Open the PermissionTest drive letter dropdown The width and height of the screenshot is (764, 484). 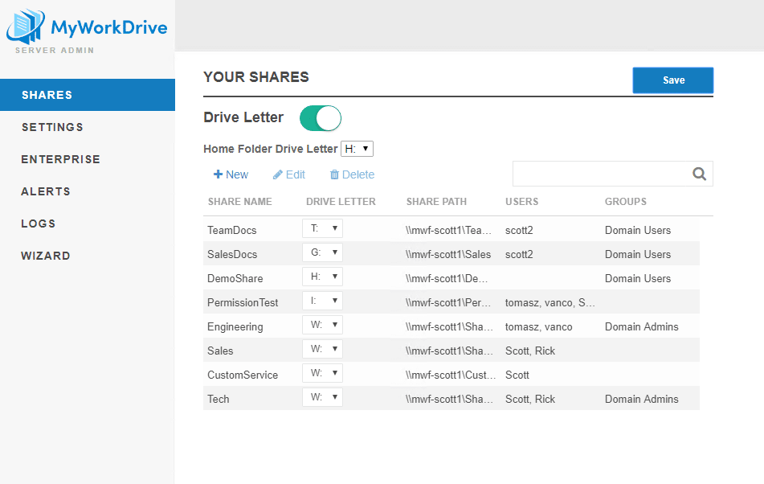tap(322, 301)
